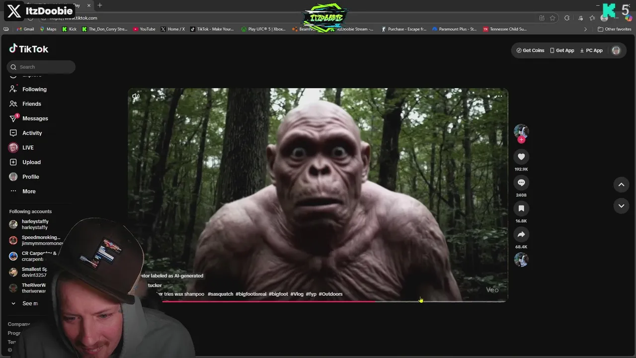Open comments via the speech bubble icon

(521, 182)
